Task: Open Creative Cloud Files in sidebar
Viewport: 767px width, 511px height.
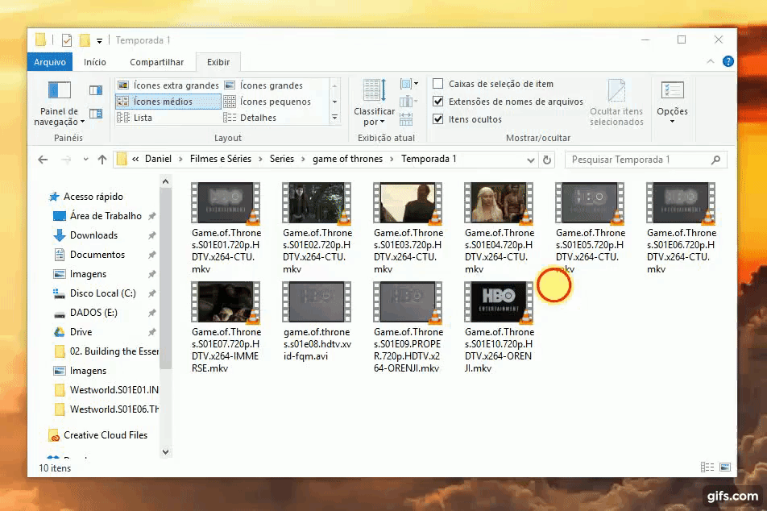Action: coord(106,435)
